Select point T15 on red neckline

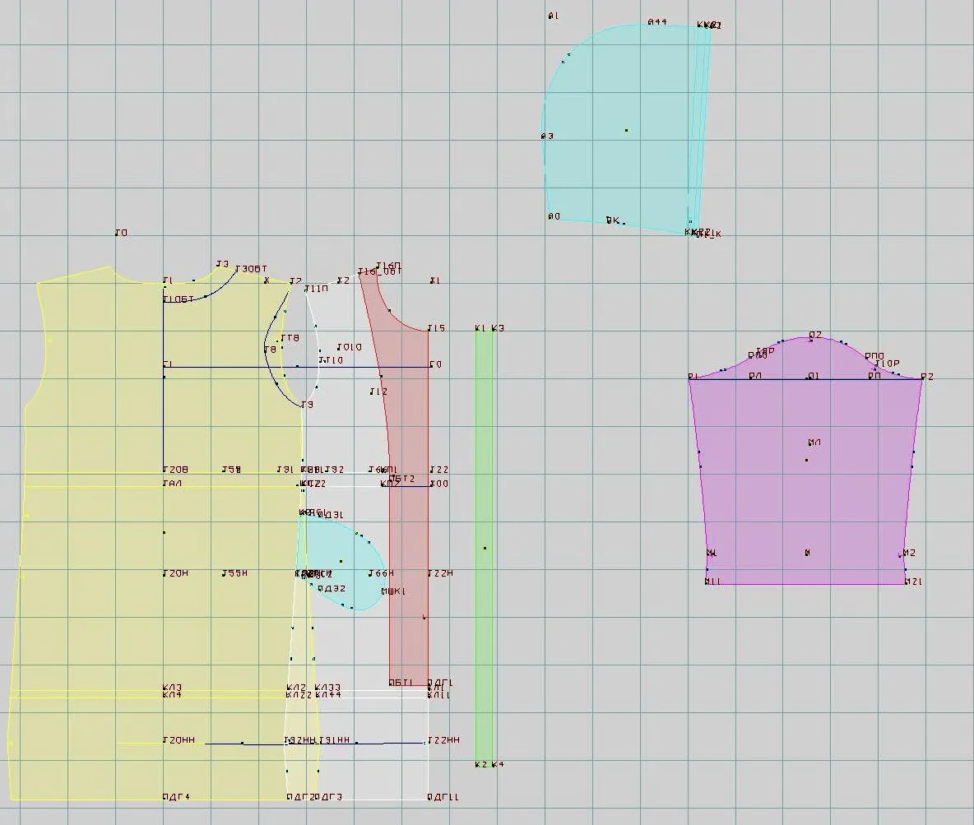coord(437,328)
